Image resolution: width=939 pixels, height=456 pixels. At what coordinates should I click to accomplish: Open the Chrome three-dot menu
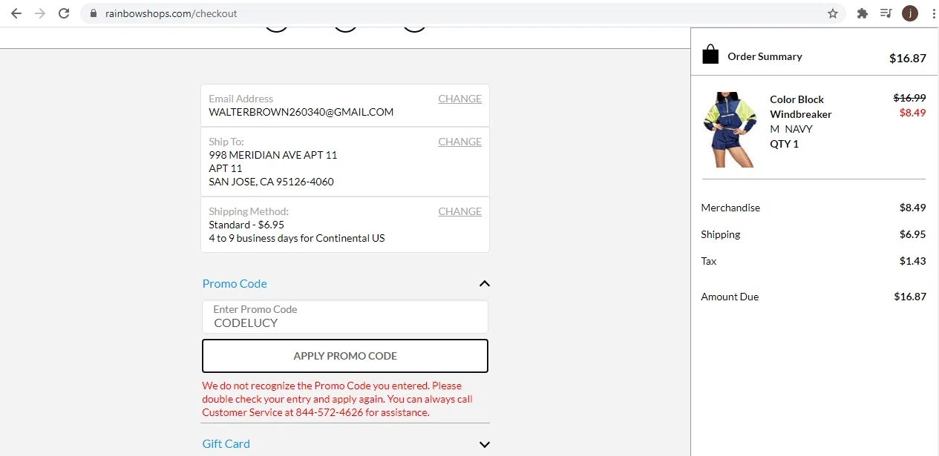(x=933, y=13)
